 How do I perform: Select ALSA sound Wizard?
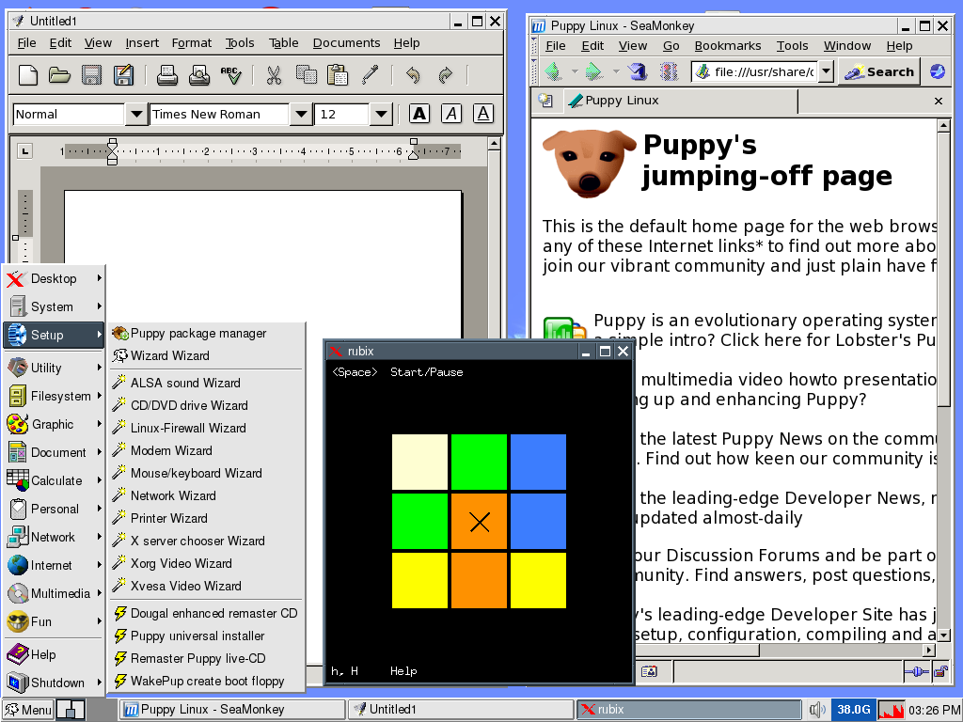(206, 383)
